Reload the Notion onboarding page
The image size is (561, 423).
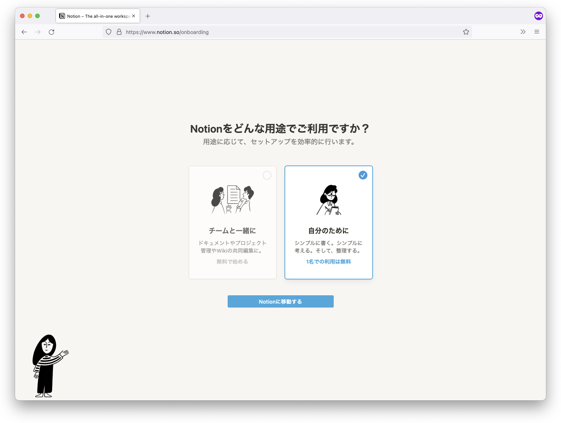pos(51,32)
